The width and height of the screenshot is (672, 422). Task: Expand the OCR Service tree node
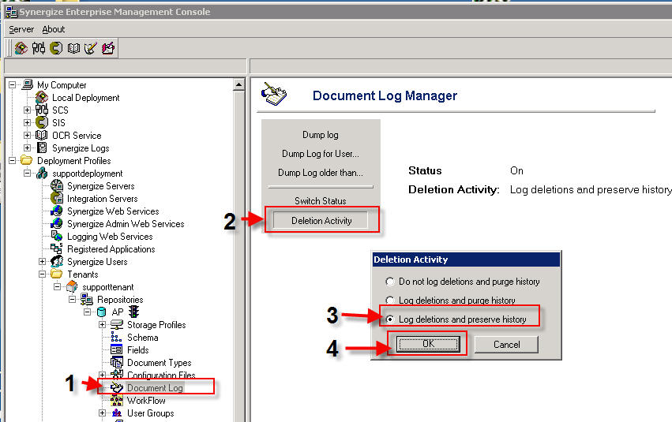click(28, 135)
